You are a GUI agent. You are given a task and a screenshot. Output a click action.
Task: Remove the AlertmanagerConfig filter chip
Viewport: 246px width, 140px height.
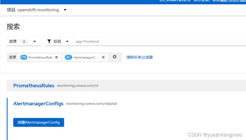[x=103, y=57]
